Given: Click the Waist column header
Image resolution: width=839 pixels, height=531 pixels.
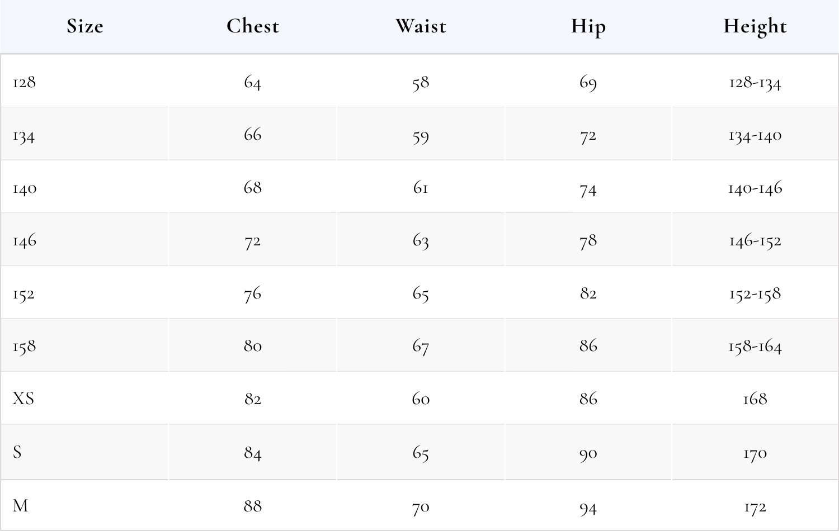Looking at the screenshot, I should click(421, 26).
